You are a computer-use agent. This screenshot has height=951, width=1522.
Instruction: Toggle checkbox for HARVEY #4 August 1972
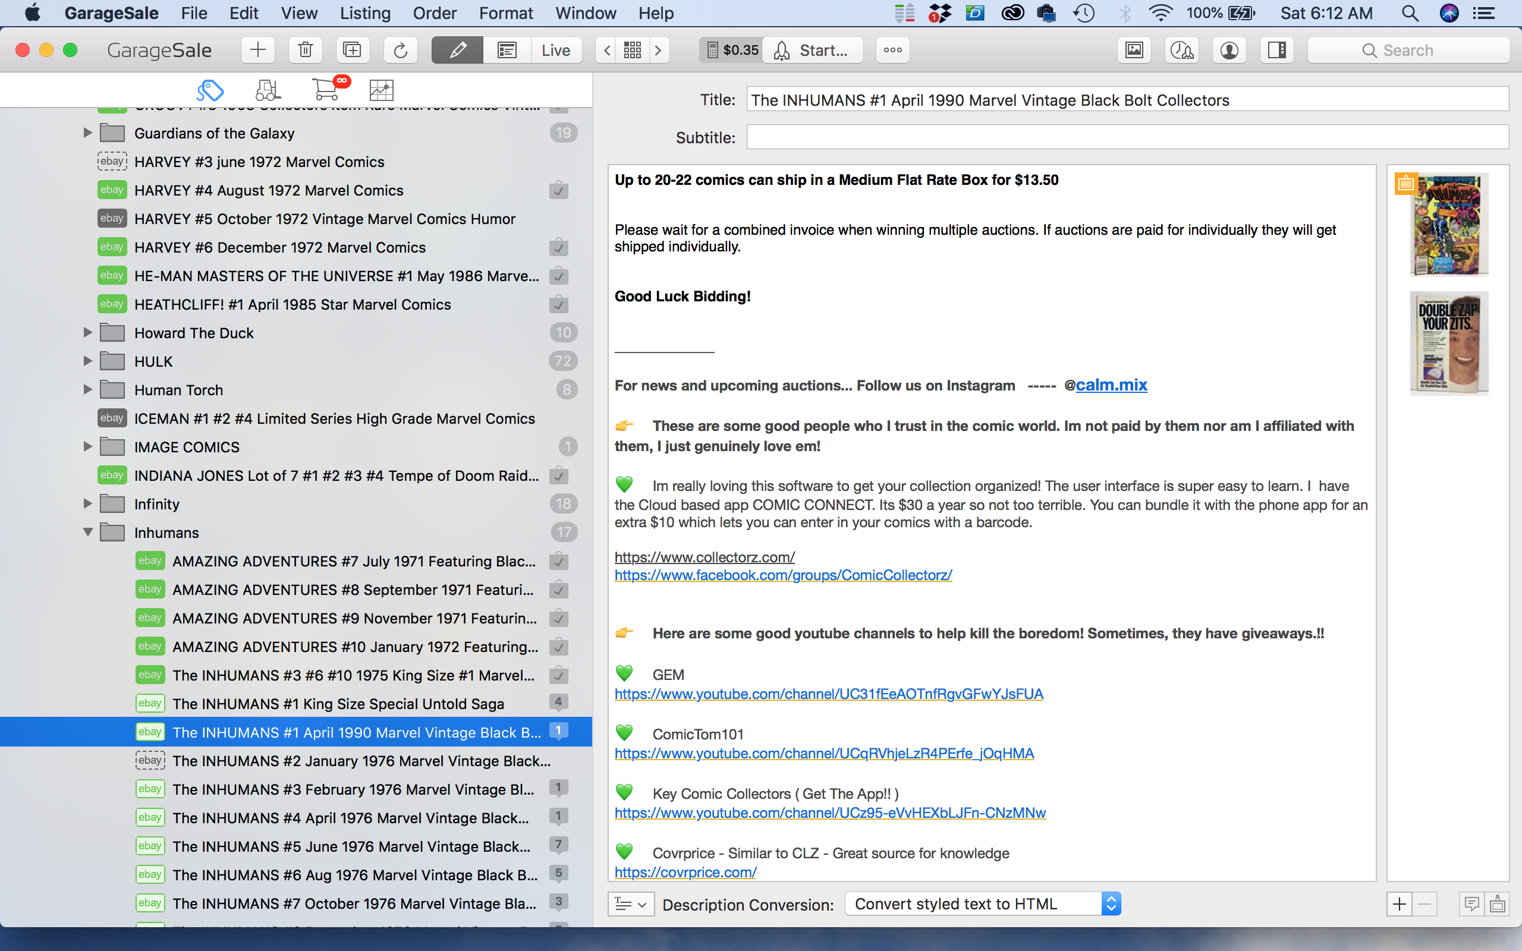click(558, 191)
